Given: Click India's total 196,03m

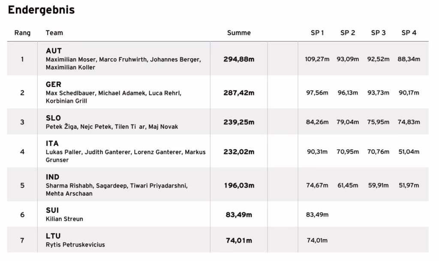Looking at the screenshot, I should click(239, 185).
